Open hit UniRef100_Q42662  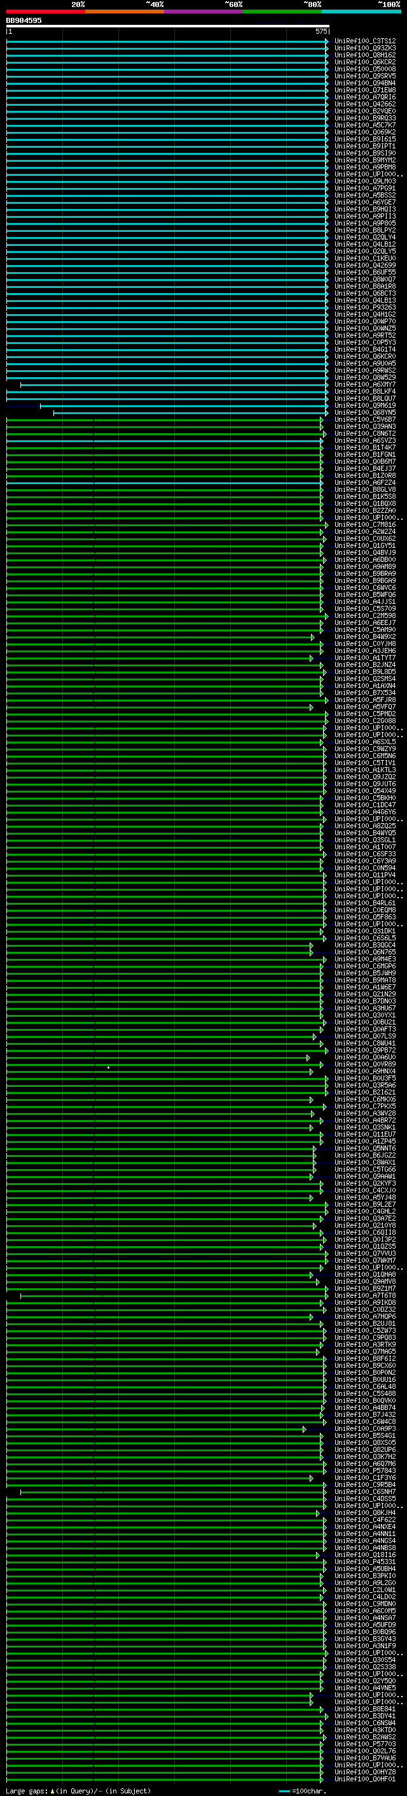coord(364,104)
